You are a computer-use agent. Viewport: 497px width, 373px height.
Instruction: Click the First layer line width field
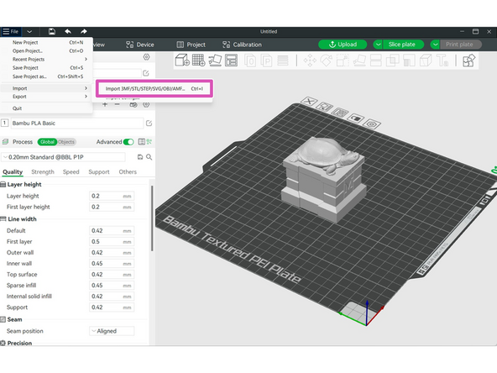point(112,242)
